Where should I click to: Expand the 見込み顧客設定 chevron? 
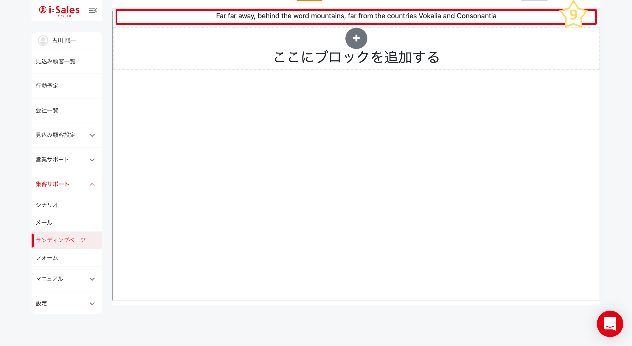[x=92, y=135]
